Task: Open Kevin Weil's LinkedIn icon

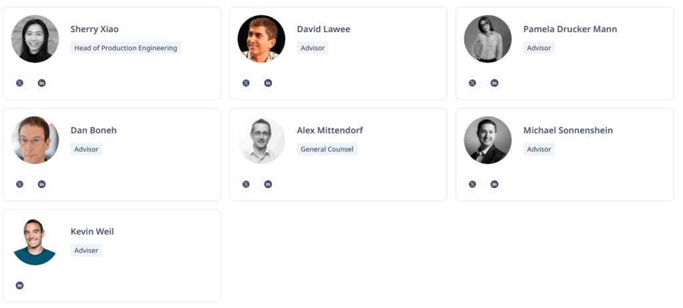Action: (19, 285)
